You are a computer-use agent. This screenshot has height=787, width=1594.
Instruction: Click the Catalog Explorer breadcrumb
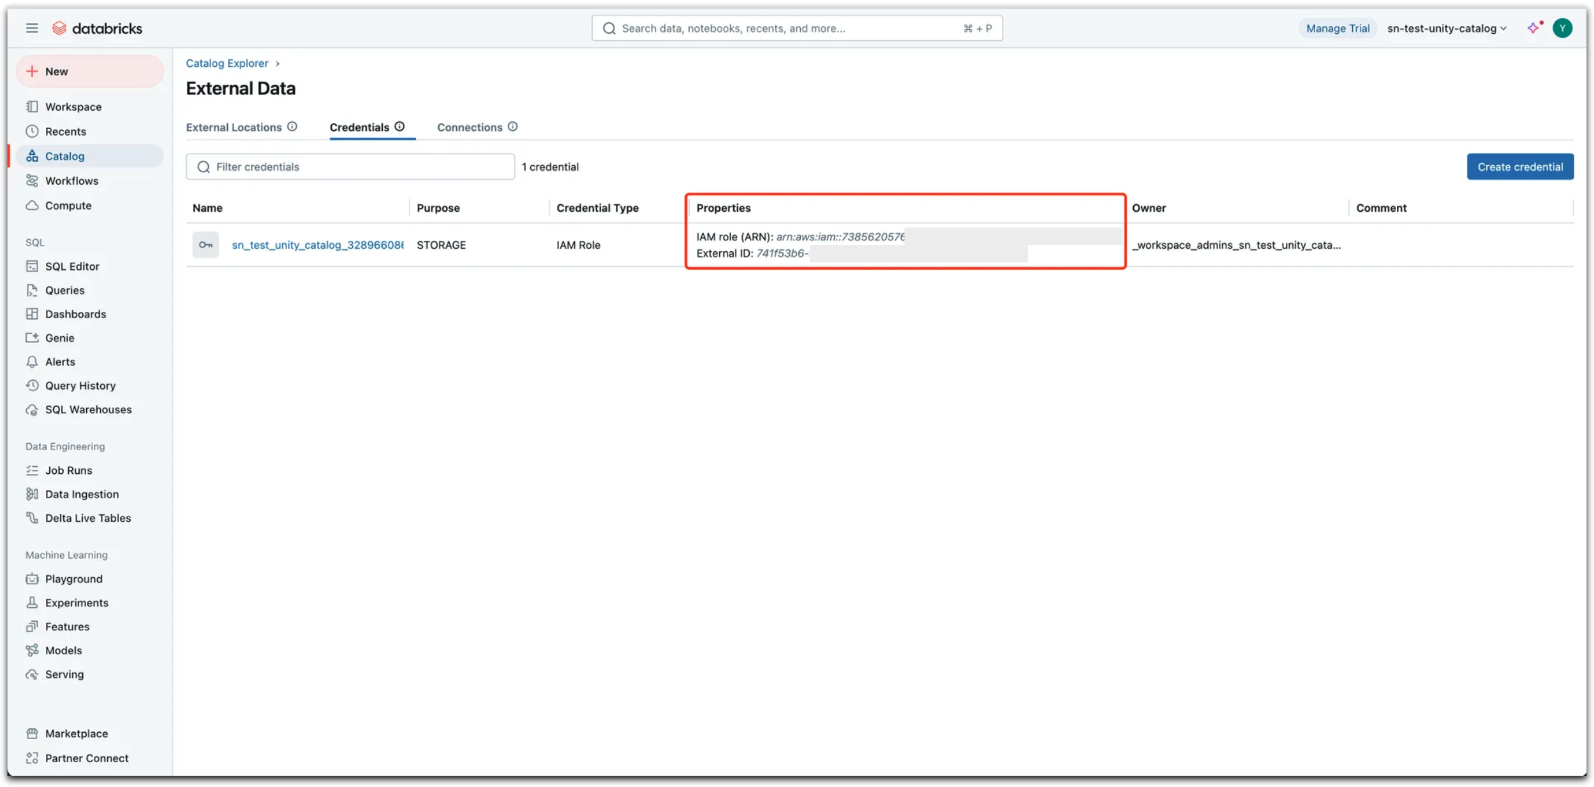[227, 63]
